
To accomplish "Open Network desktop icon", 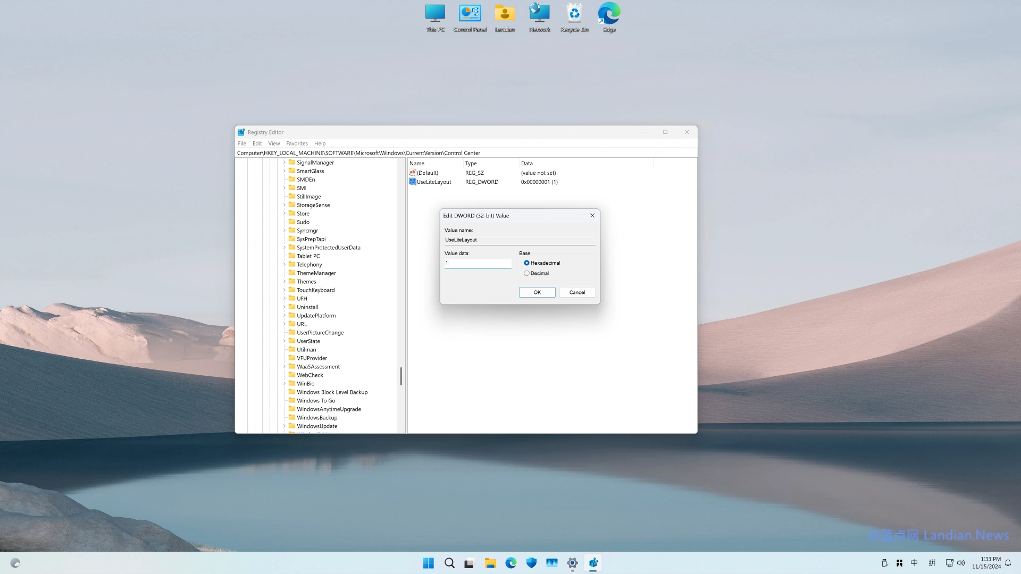I will [540, 18].
